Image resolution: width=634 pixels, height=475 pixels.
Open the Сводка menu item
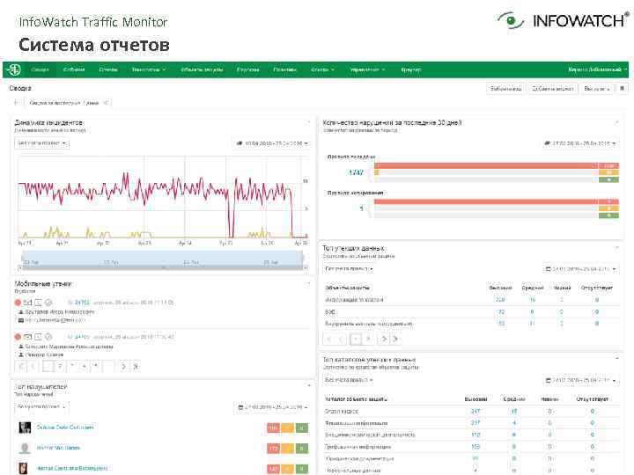tap(40, 69)
